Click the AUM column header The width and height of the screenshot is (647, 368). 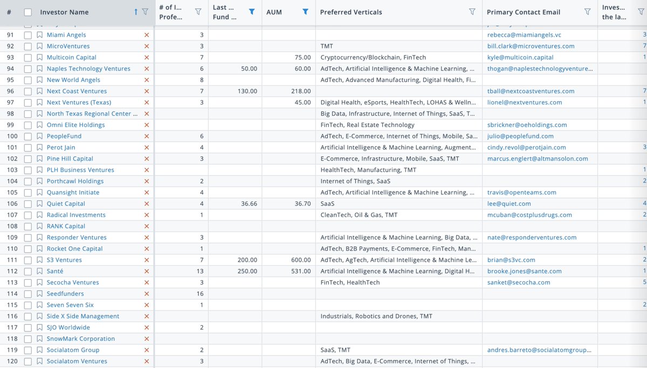(274, 12)
